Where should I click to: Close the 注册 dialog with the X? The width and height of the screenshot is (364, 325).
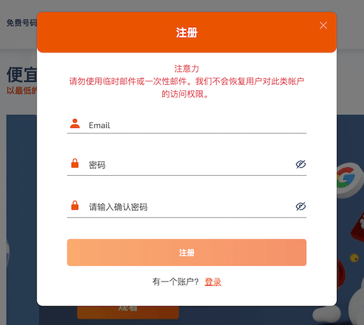[x=323, y=25]
